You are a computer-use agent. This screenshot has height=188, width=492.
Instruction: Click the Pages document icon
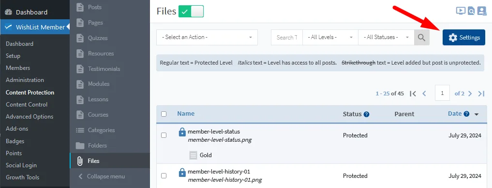click(x=80, y=23)
